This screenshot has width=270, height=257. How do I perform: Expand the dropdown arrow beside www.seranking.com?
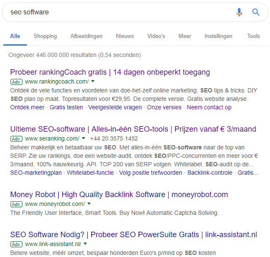pos(84,138)
